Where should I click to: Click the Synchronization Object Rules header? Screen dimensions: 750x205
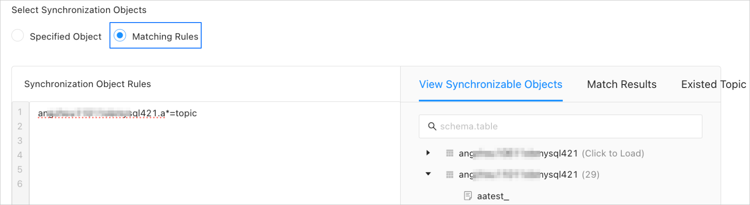tap(87, 84)
